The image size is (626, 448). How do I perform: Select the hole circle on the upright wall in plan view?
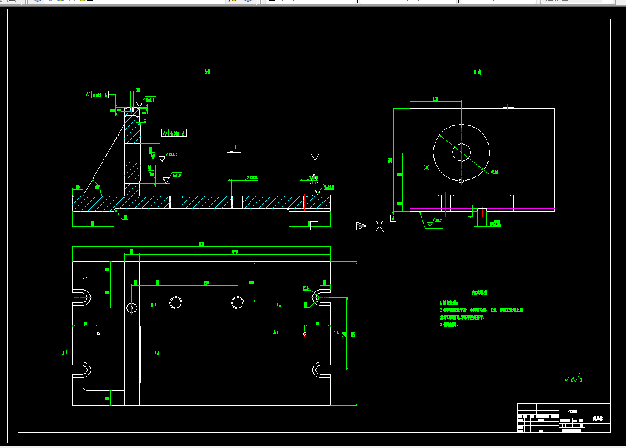(x=132, y=308)
